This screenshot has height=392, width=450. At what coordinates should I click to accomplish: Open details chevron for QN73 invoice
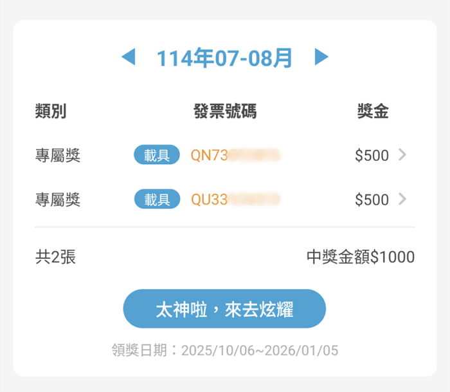click(x=402, y=154)
